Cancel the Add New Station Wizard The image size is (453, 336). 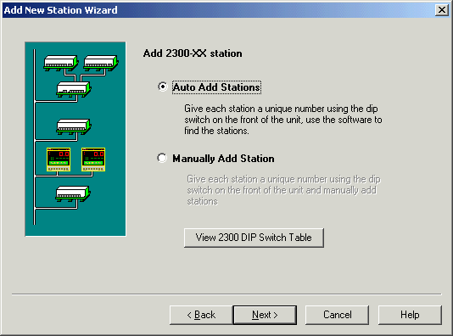[x=337, y=315]
